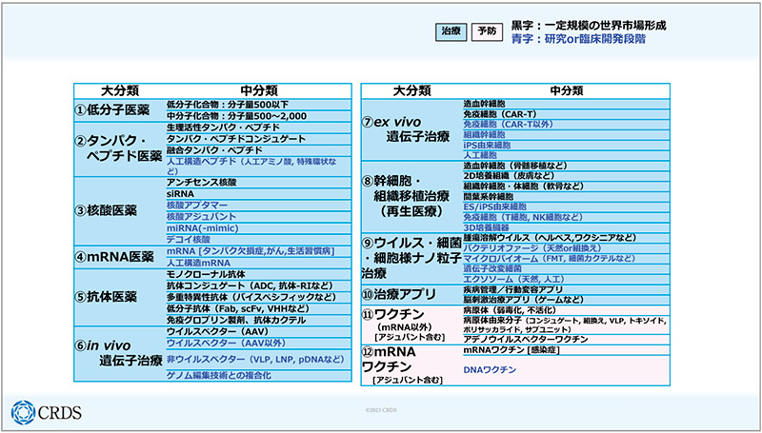Click the blue 核酸アプタマー entry
Image resolution: width=762 pixels, height=433 pixels.
tap(199, 205)
